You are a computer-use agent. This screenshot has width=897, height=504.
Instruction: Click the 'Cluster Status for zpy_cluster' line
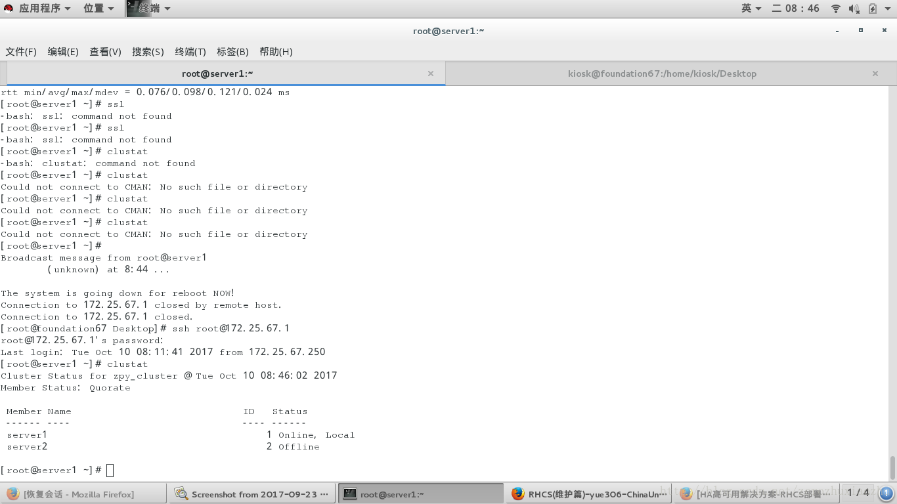pyautogui.click(x=169, y=376)
